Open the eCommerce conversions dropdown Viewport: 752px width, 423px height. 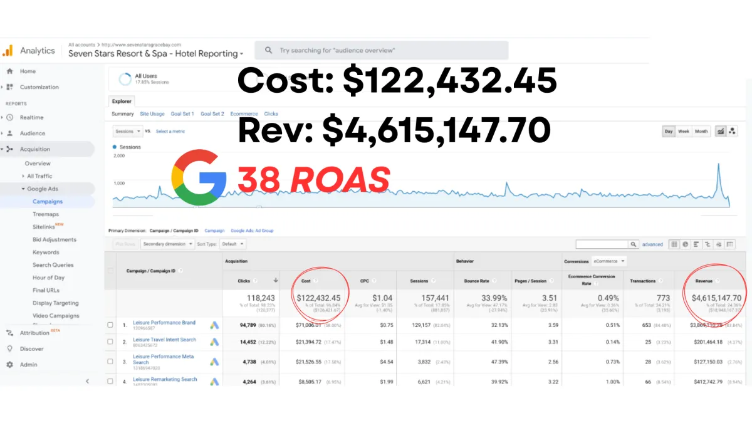610,261
